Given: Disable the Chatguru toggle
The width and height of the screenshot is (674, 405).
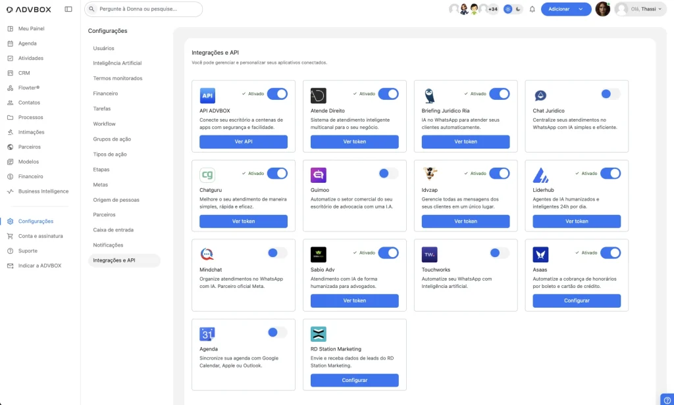Looking at the screenshot, I should (277, 173).
